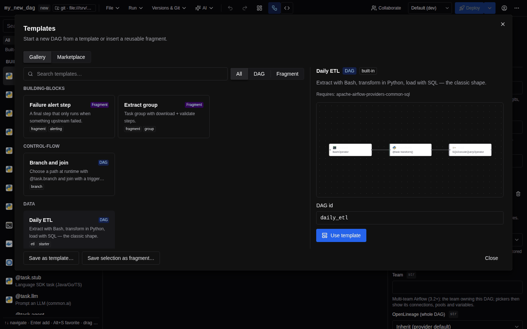Click the @task transform node in preview
This screenshot has width=527, height=329.
click(x=410, y=150)
